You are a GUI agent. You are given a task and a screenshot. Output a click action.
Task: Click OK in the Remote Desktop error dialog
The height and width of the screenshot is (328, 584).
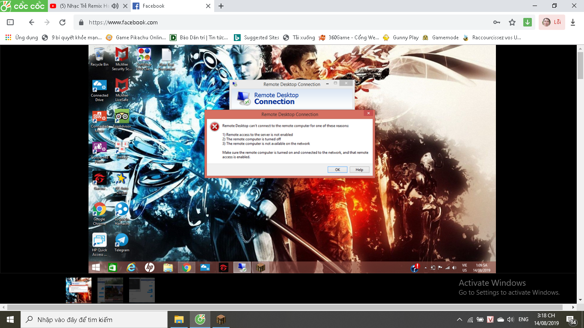click(337, 170)
